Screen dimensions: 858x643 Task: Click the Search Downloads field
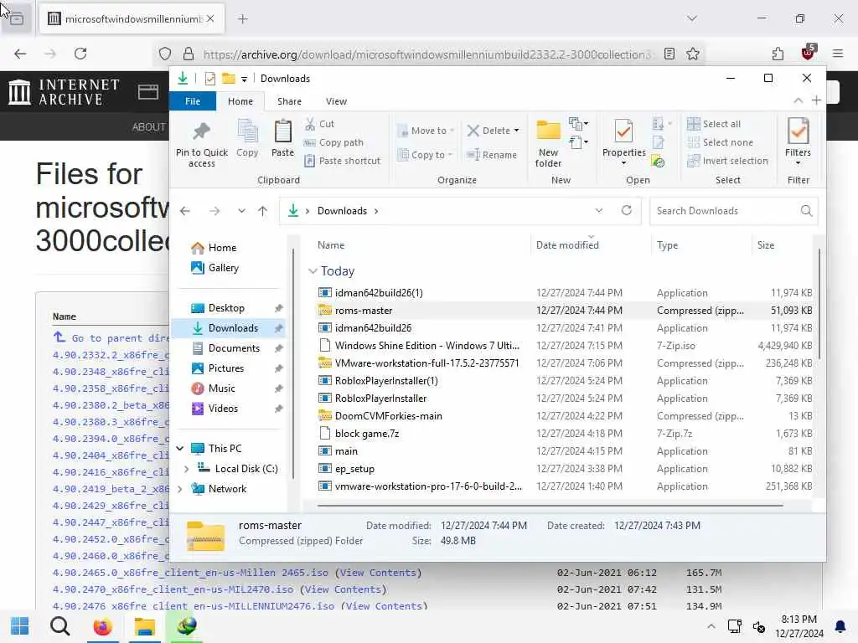coord(733,211)
